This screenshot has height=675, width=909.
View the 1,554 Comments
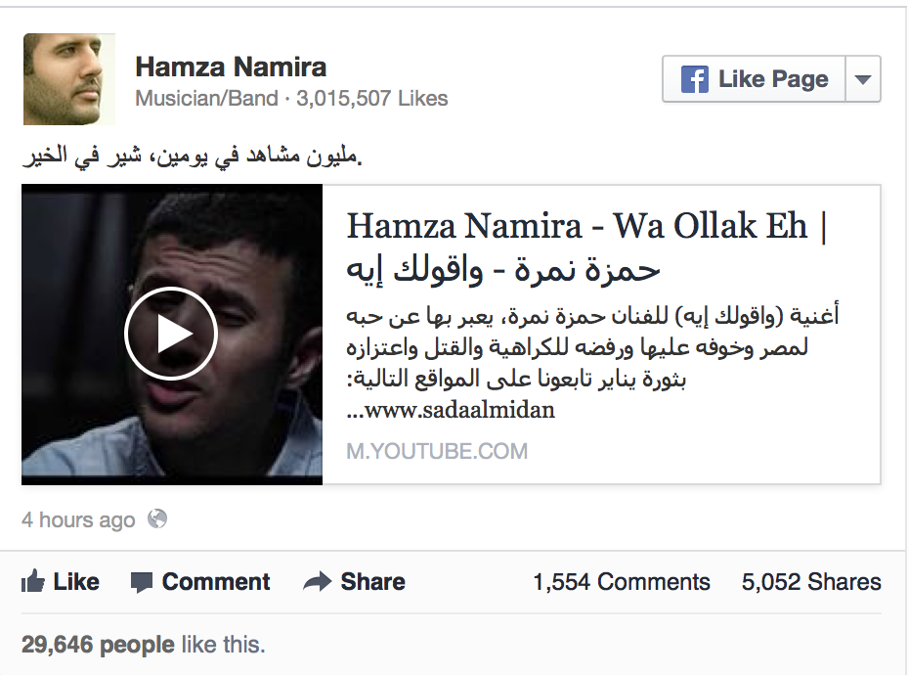pos(622,581)
